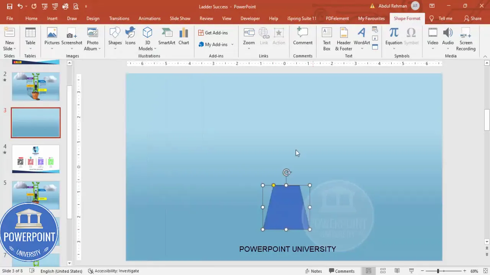Screen dimensions: 490x275
Task: Toggle the Notes pane
Action: coord(313,271)
